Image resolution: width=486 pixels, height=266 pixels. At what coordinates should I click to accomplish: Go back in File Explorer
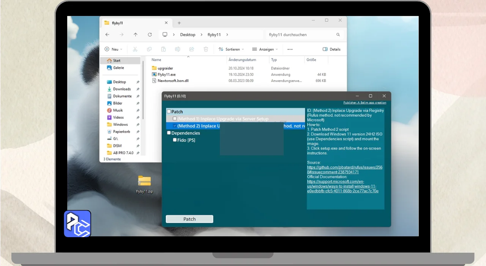click(107, 35)
